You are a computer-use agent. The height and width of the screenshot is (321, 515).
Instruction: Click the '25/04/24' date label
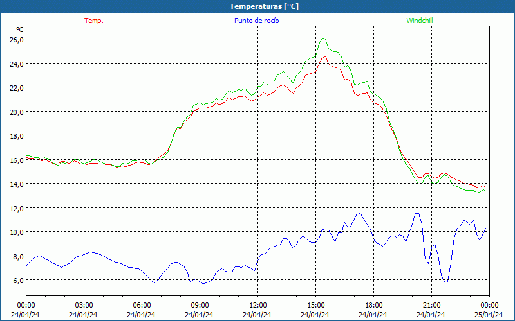[x=489, y=315]
